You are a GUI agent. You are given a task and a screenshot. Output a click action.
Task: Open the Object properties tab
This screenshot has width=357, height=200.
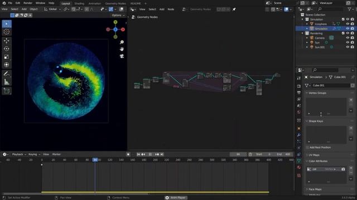pos(299,128)
